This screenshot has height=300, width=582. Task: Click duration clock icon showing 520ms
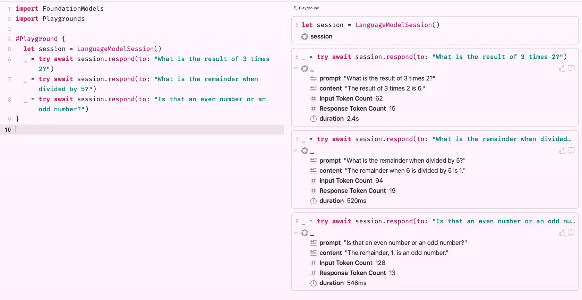314,201
